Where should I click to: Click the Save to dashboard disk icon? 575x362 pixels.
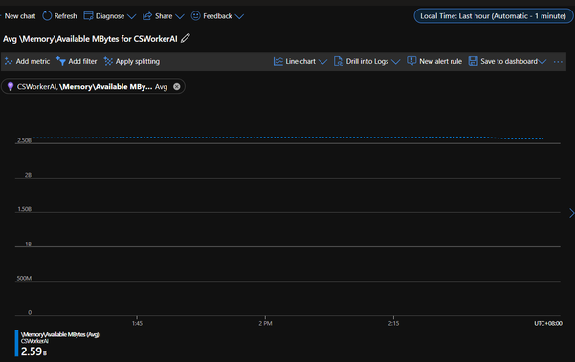[473, 61]
